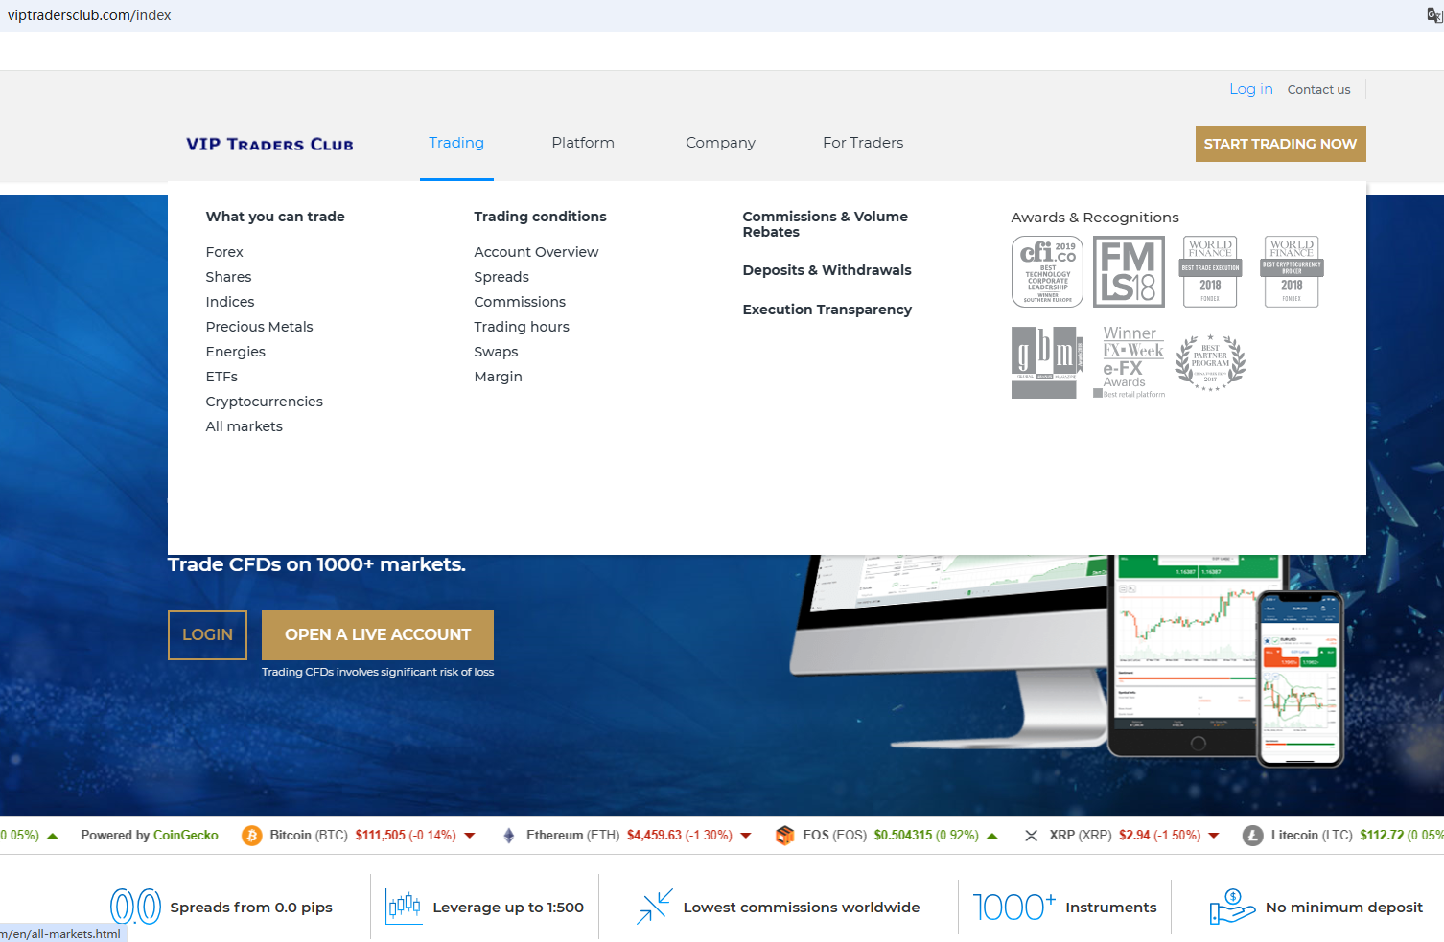Click the Ethereum icon in the ticker
1444x942 pixels.
tap(509, 836)
